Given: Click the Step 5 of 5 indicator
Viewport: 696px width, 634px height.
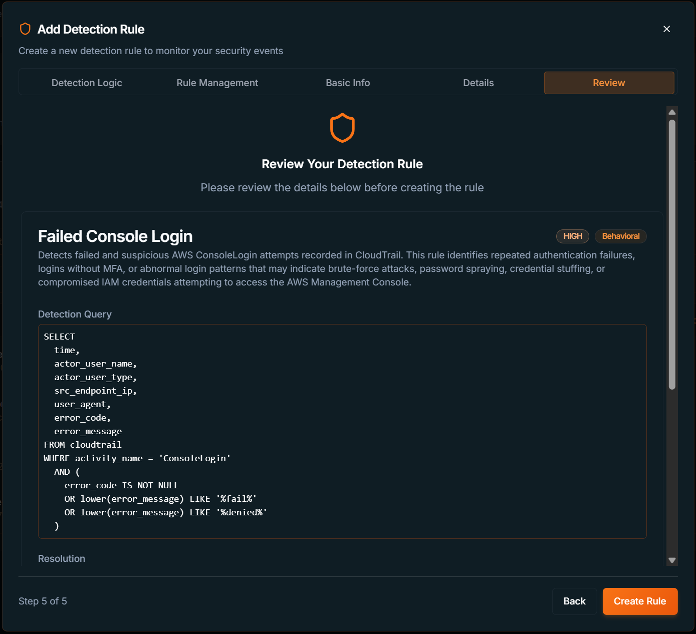Looking at the screenshot, I should [43, 601].
